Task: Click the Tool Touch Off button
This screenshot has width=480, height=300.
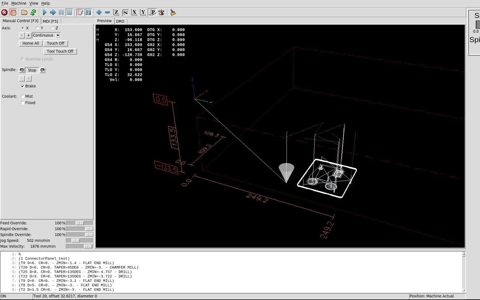Action: [60, 51]
